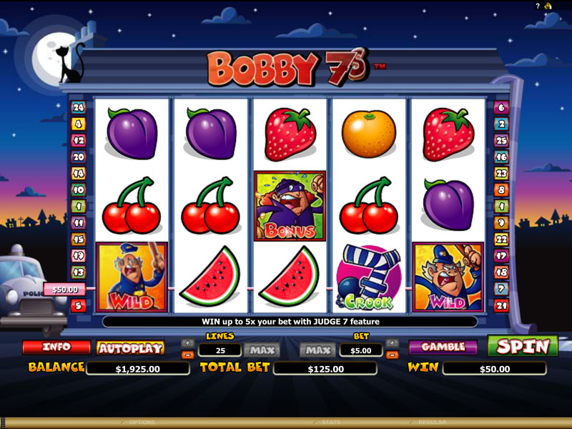Select payline 24 marker
The height and width of the screenshot is (429, 572).
(79, 108)
